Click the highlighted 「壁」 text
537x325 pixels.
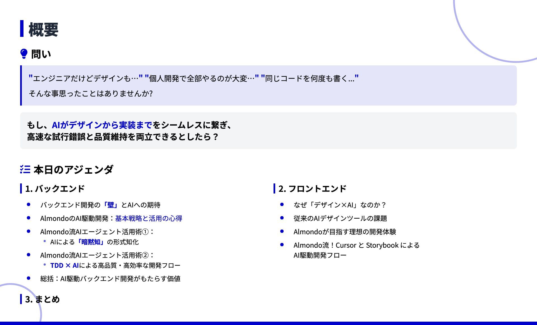coord(111,205)
